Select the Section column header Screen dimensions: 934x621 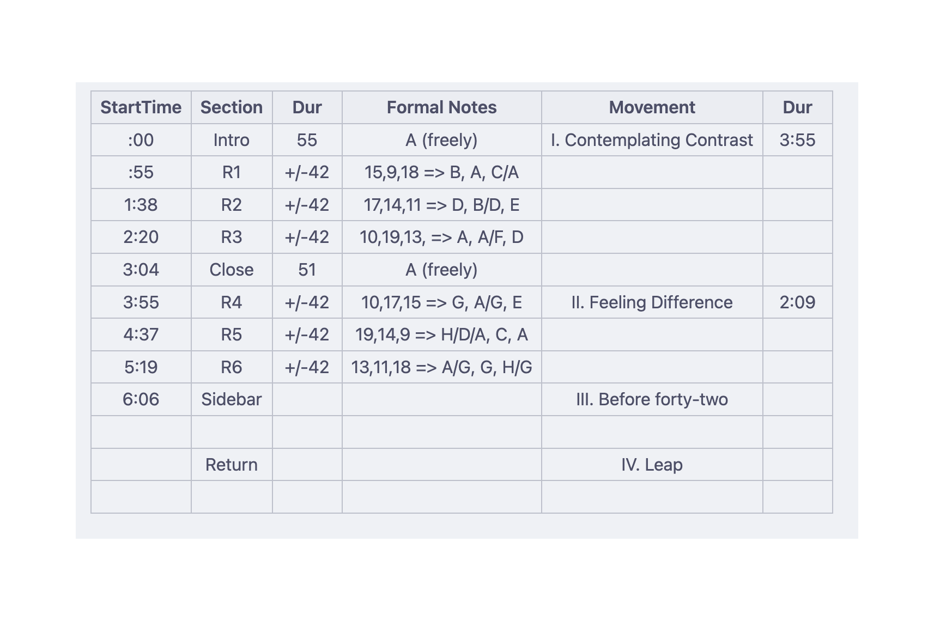pos(232,107)
